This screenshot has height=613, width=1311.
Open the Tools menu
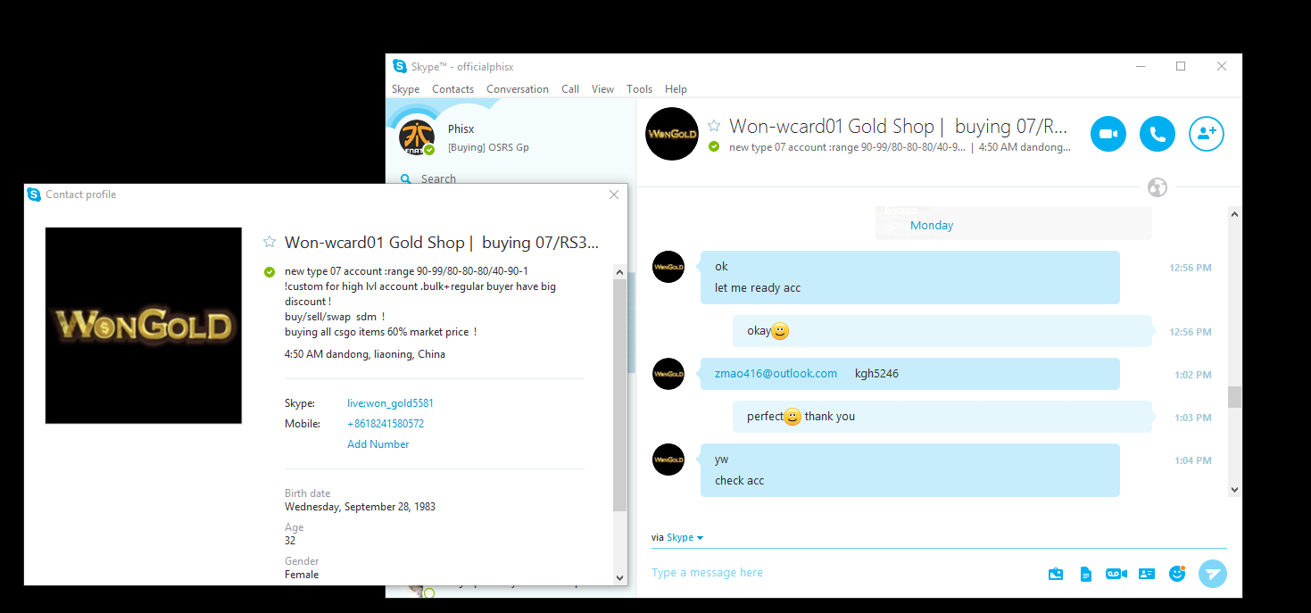(x=639, y=89)
